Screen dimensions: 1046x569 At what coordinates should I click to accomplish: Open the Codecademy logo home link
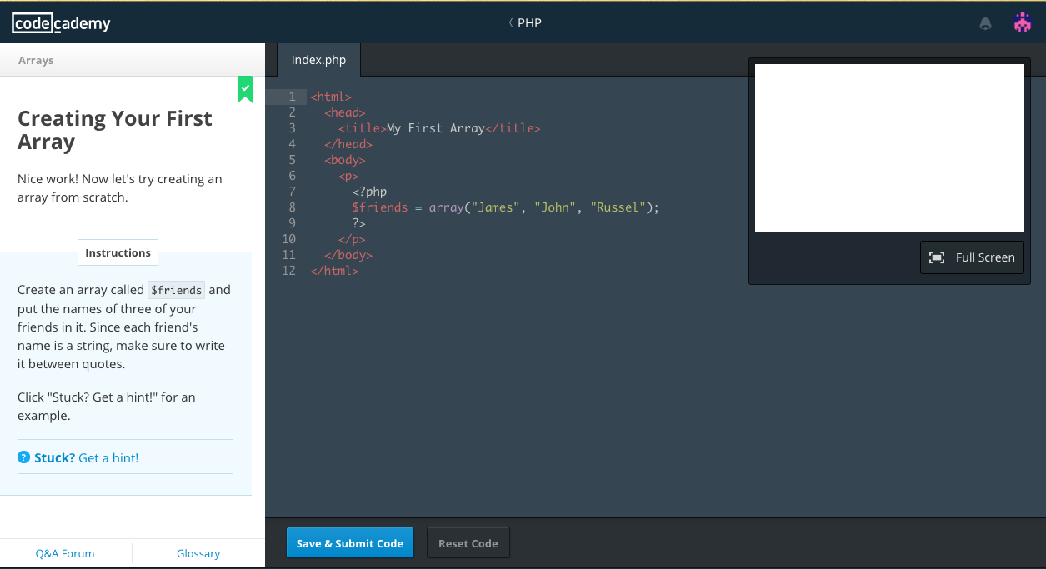point(61,23)
